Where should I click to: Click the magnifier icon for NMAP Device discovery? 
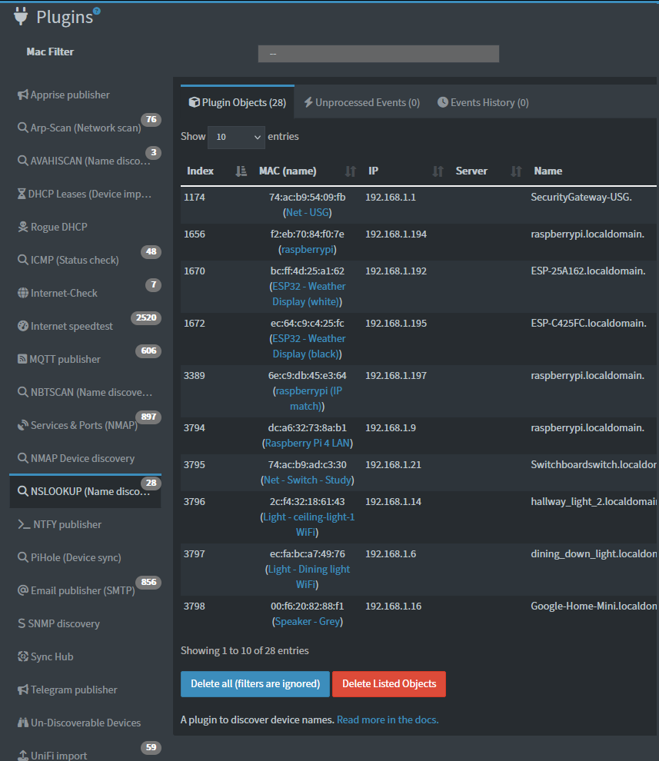(23, 457)
